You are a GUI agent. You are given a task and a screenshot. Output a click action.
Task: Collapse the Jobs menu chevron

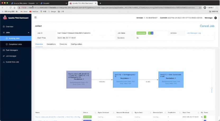[x=29, y=32]
